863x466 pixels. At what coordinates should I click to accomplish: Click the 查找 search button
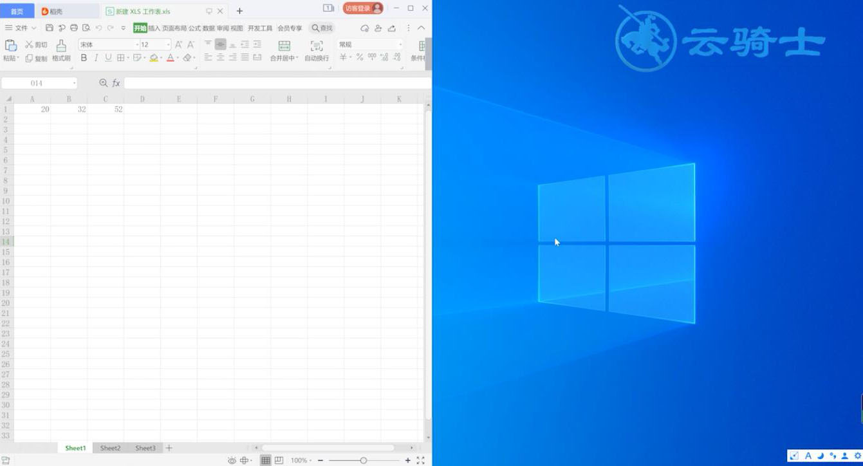click(x=322, y=28)
